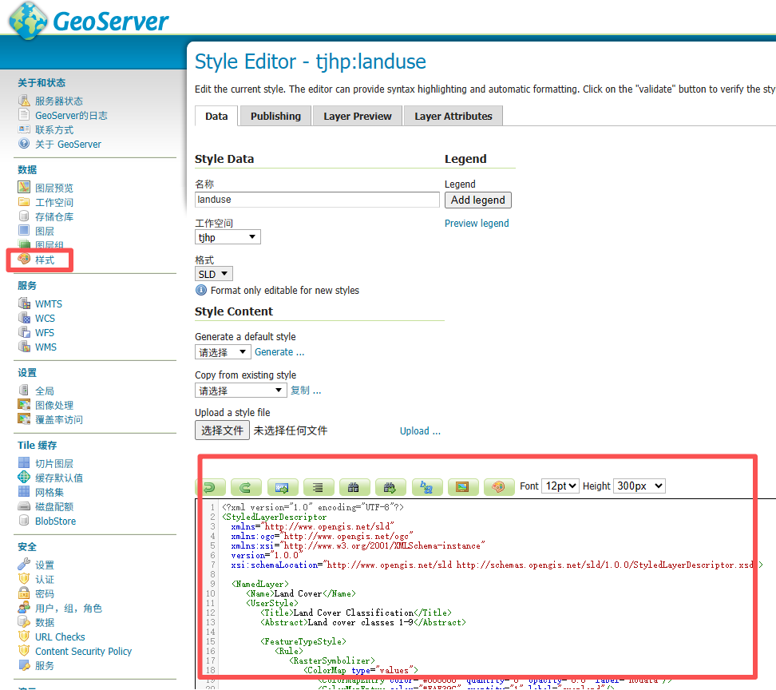Switch to the Data tab
Viewport: 776px width, 690px height.
[216, 116]
